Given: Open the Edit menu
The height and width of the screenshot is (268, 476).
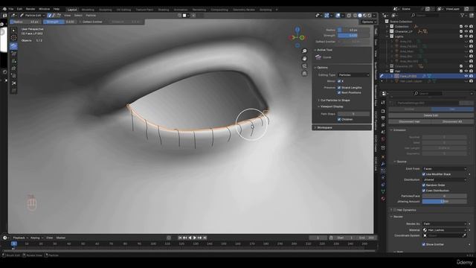Looking at the screenshot, I should click(19, 9).
